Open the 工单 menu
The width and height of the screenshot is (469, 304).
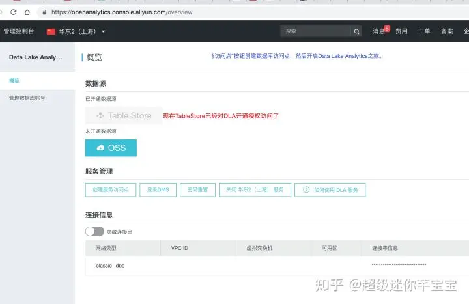point(424,31)
